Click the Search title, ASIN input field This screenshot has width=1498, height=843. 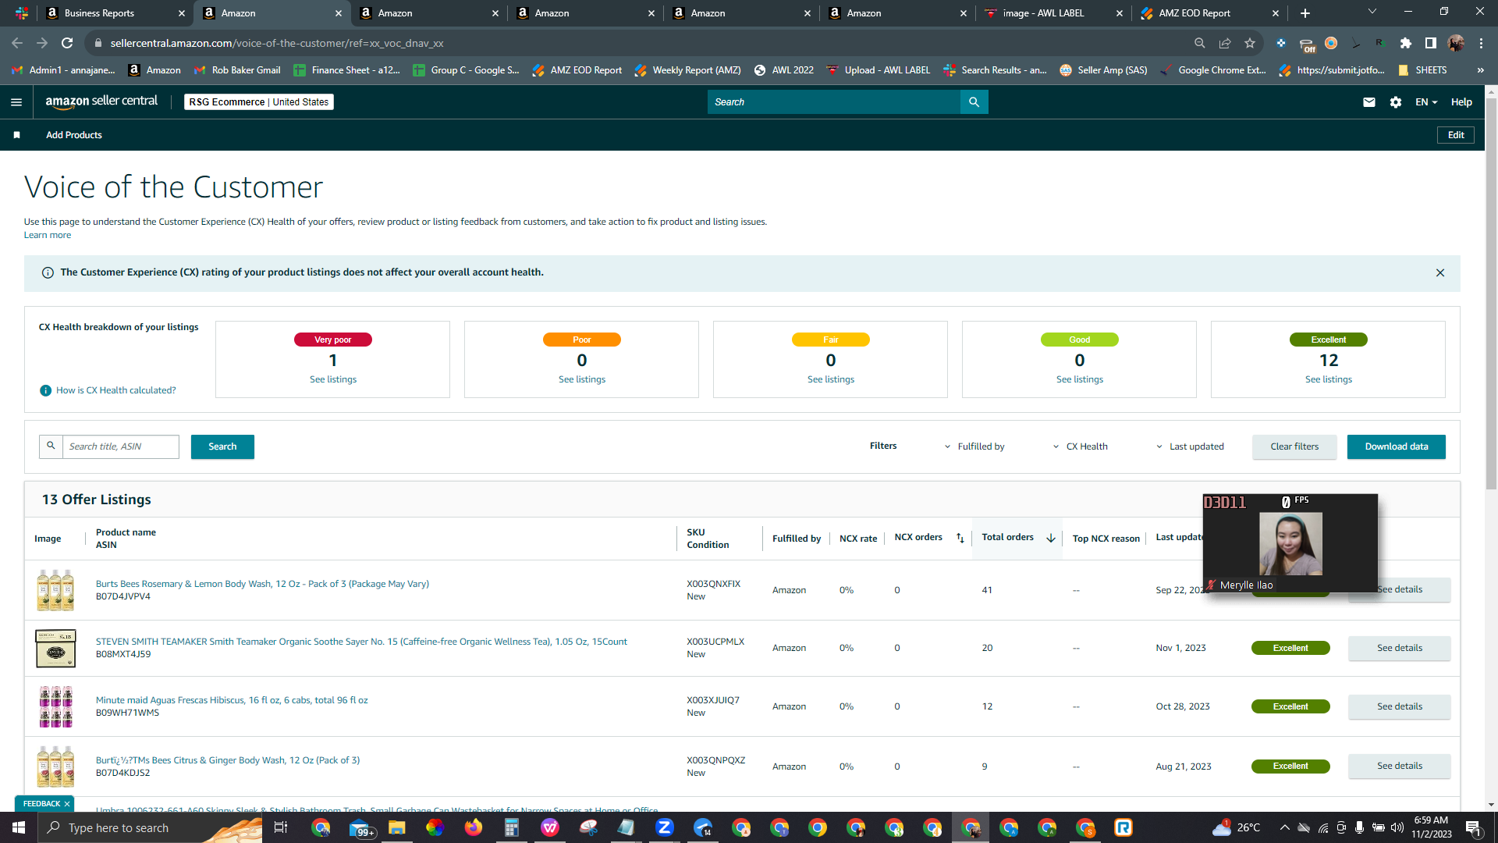point(121,446)
